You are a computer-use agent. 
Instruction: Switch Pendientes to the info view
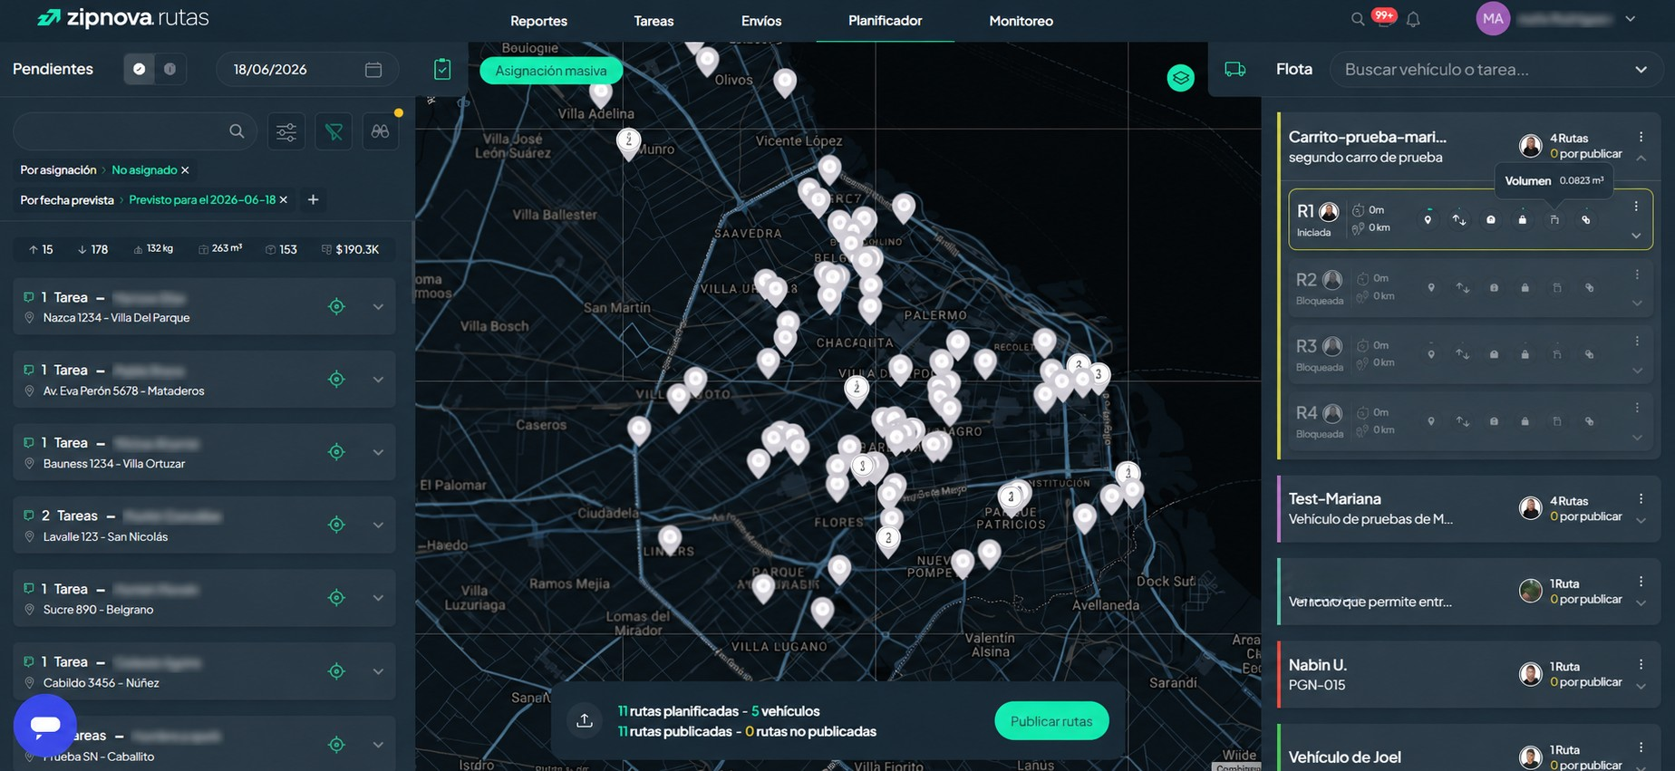[169, 69]
